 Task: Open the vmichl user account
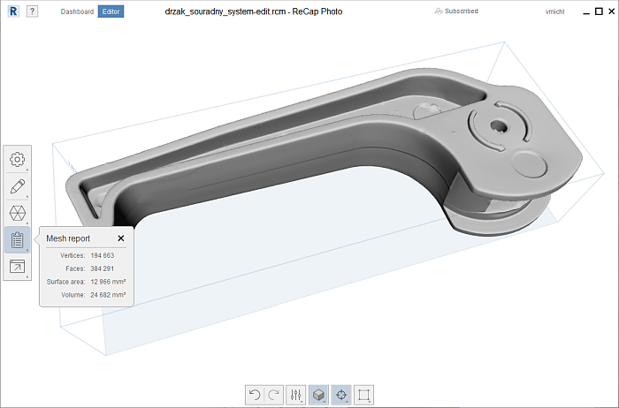[x=554, y=11]
